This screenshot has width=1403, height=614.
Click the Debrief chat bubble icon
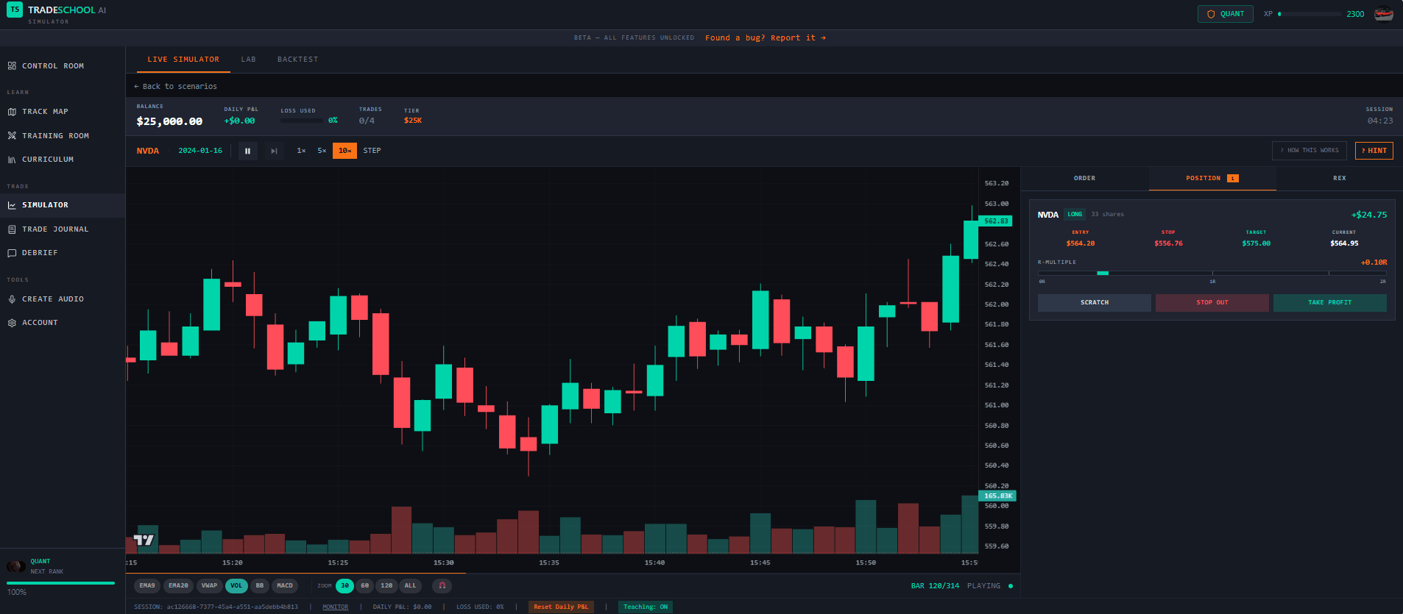tap(12, 253)
